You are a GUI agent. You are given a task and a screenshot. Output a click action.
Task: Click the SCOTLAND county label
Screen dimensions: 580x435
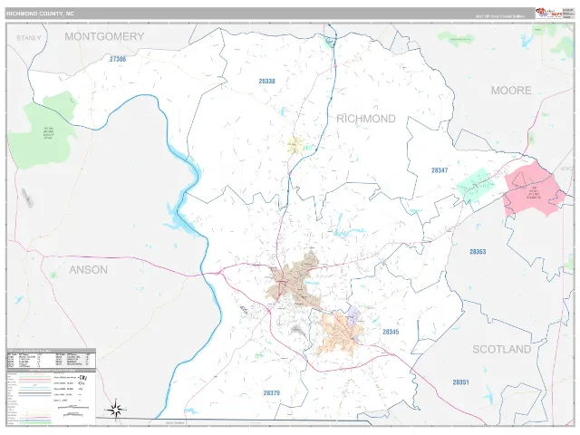[x=501, y=349]
